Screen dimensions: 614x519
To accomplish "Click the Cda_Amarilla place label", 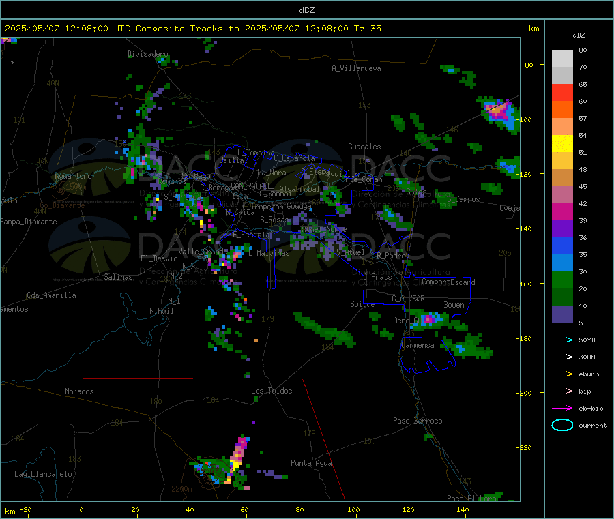I will pyautogui.click(x=51, y=295).
